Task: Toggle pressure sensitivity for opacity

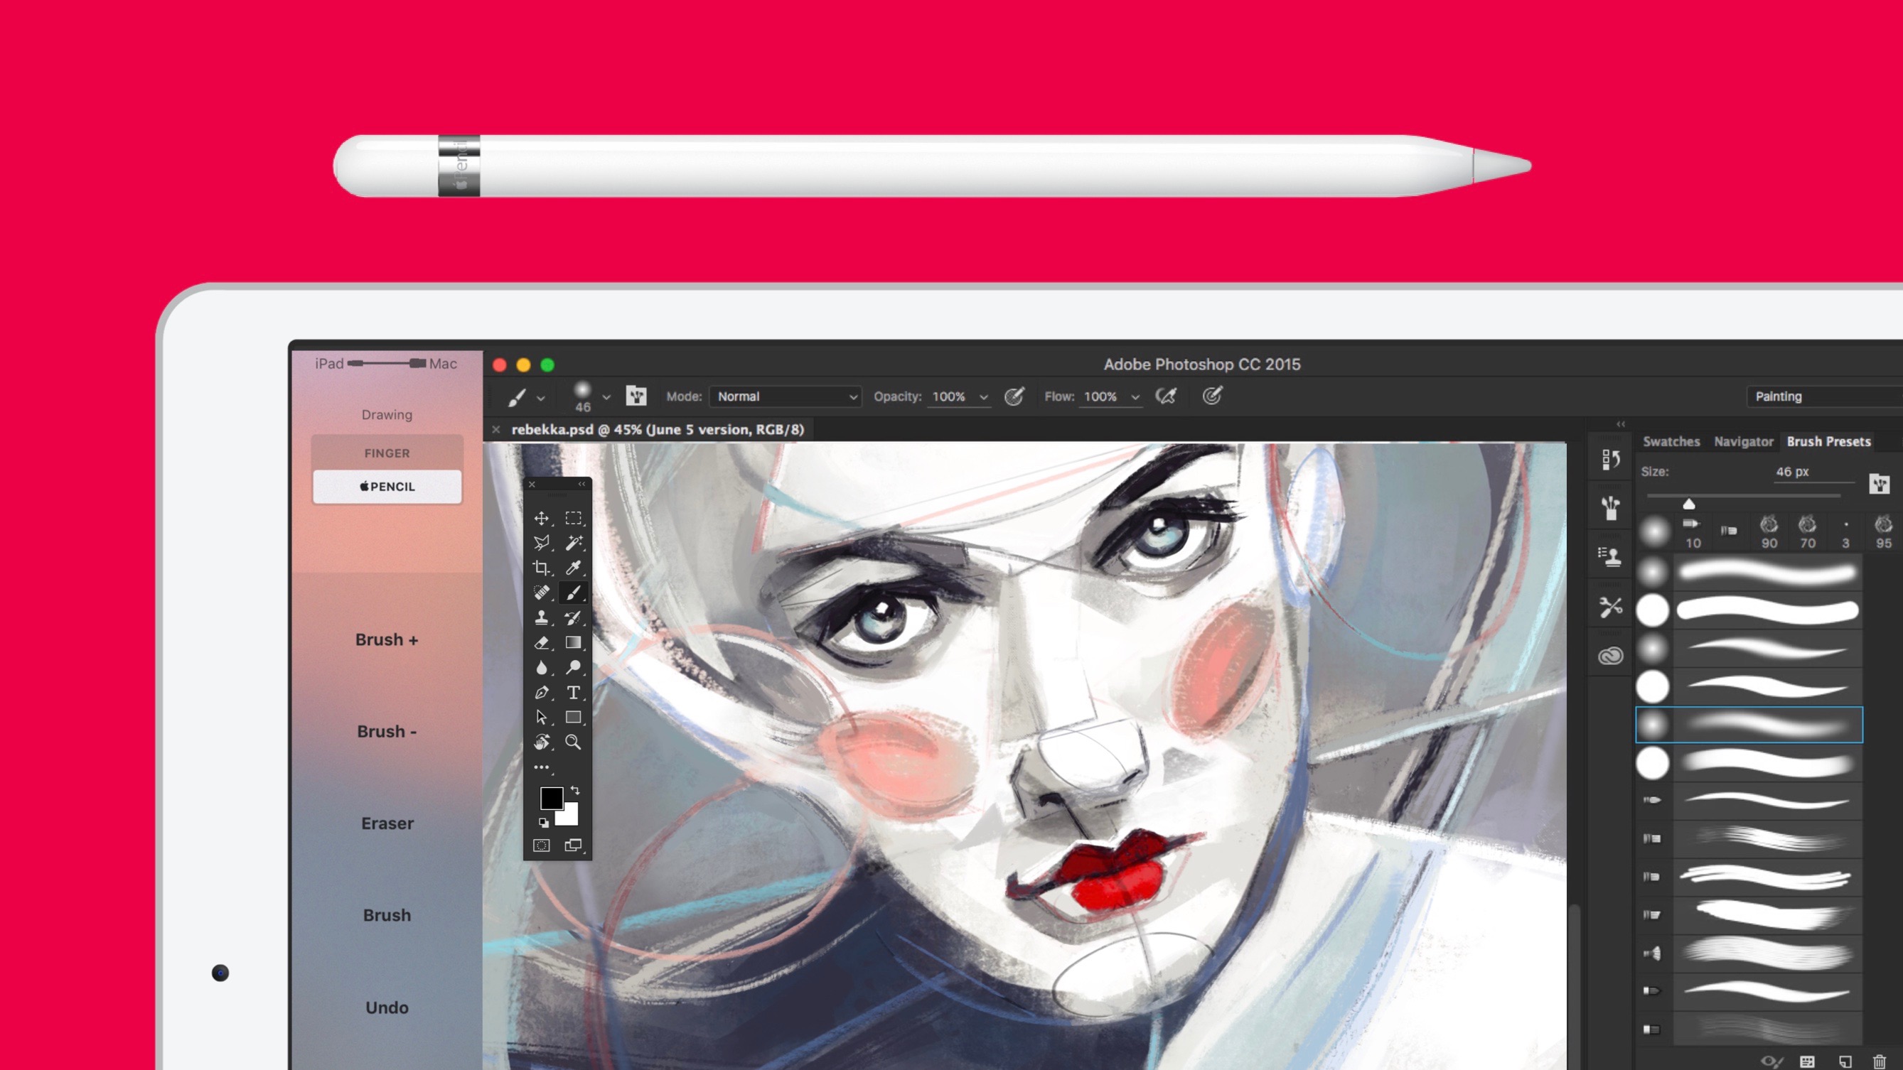Action: pyautogui.click(x=1015, y=396)
